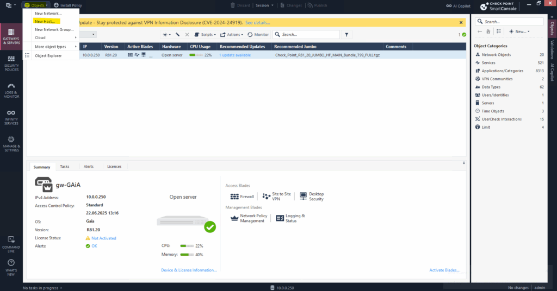
Task: Open the What's New panel
Action: 11,268
